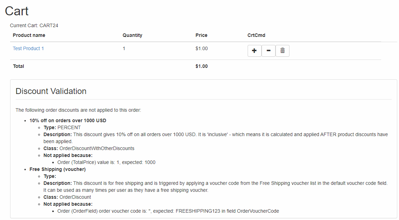Open the Test Product 1 link
The height and width of the screenshot is (220, 399).
(28, 48)
